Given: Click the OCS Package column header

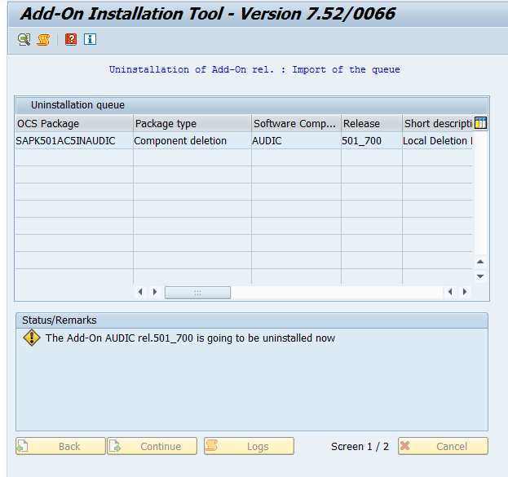Looking at the screenshot, I should tap(73, 124).
